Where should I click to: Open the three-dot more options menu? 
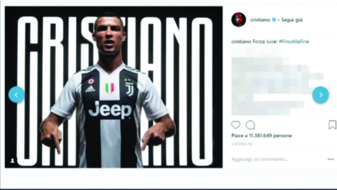tap(331, 159)
